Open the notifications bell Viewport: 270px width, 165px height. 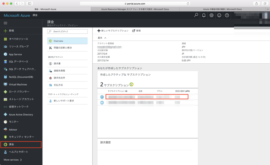coord(204,15)
